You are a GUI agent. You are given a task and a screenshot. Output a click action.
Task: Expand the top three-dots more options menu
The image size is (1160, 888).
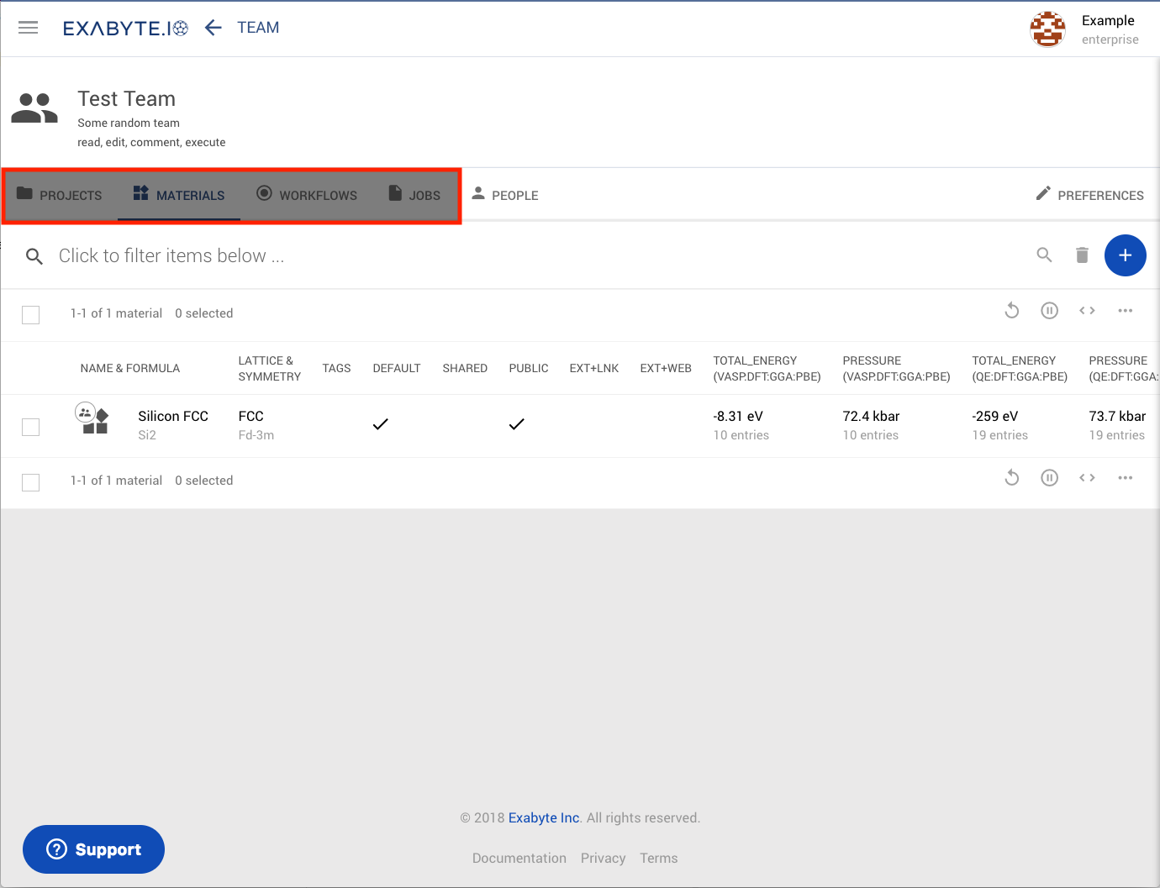pos(1125,311)
